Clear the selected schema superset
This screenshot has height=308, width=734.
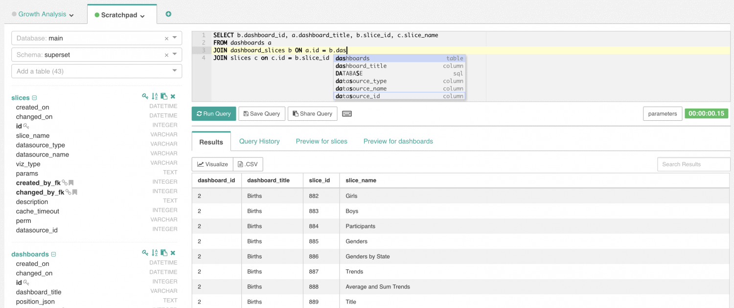click(x=166, y=55)
